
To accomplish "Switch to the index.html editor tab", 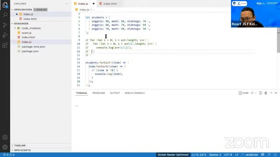I will point(108,3).
